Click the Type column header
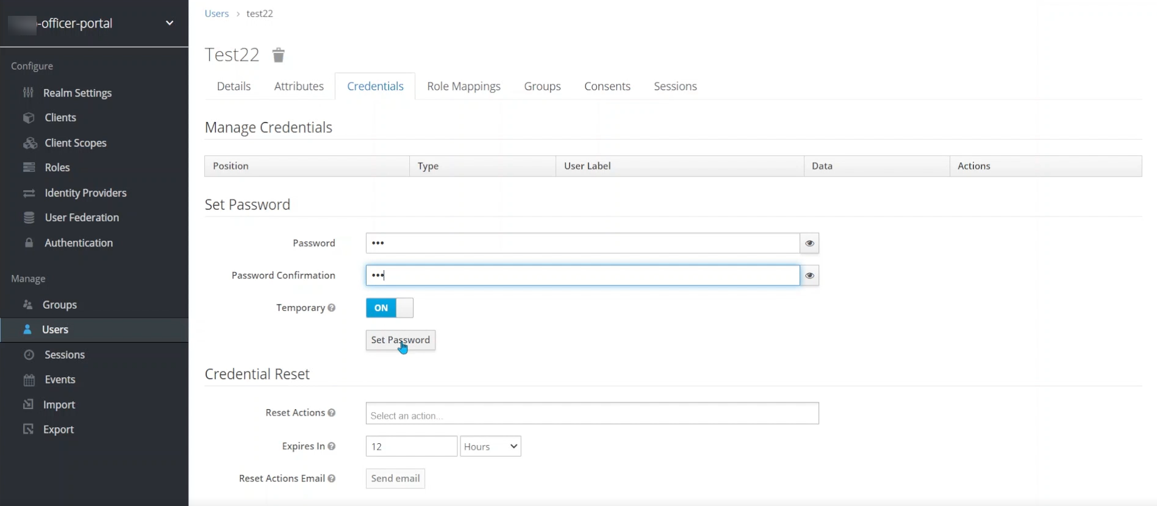Screen dimensions: 1157x506 pyautogui.click(x=483, y=166)
